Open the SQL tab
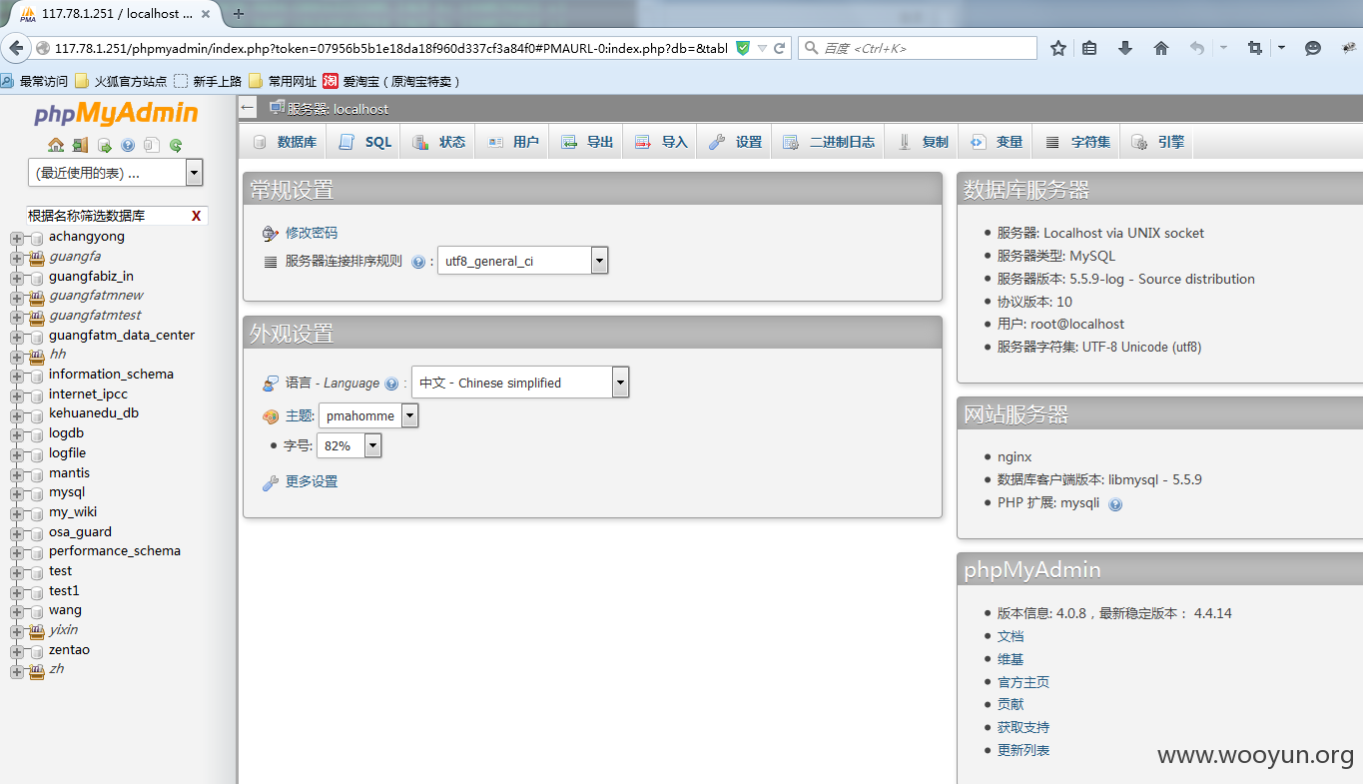 pyautogui.click(x=364, y=142)
